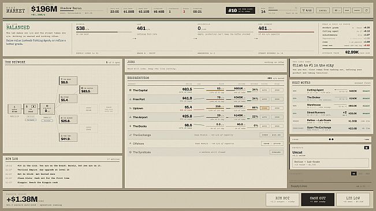Click the rightmost button in The Docks row
This screenshot has width=376, height=211.
point(277,126)
